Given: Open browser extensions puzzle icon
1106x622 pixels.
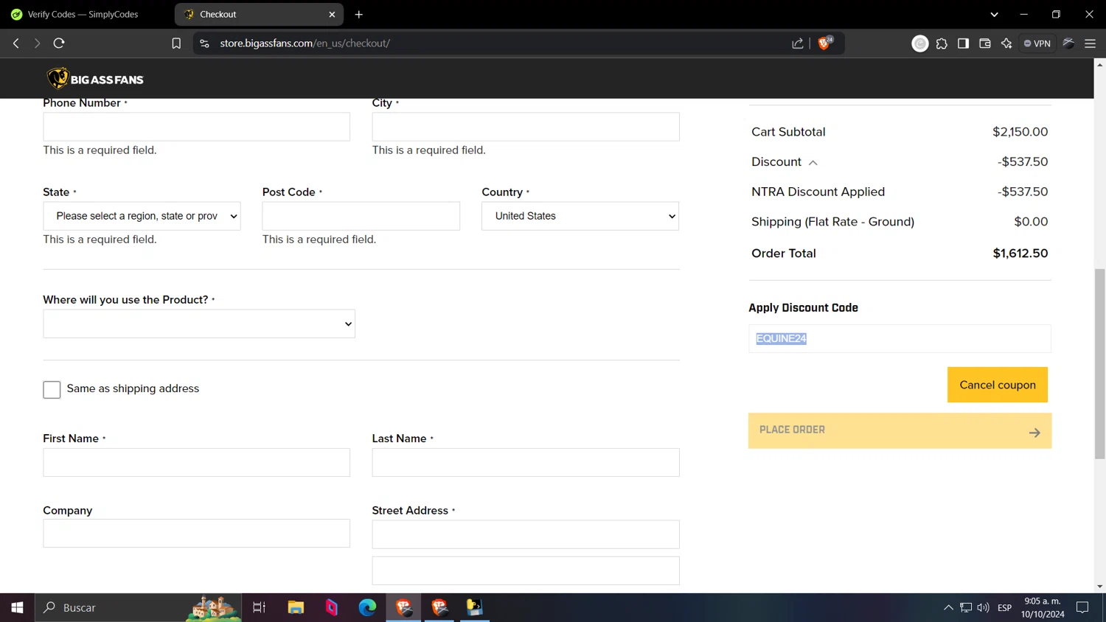Looking at the screenshot, I should tap(942, 43).
